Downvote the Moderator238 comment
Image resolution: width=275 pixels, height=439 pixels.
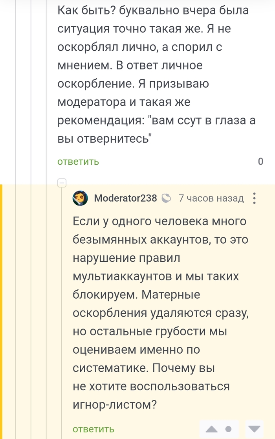tap(255, 428)
